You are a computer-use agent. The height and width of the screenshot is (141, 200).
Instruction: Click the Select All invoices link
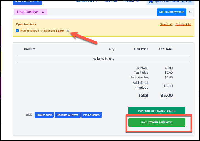[166, 24]
